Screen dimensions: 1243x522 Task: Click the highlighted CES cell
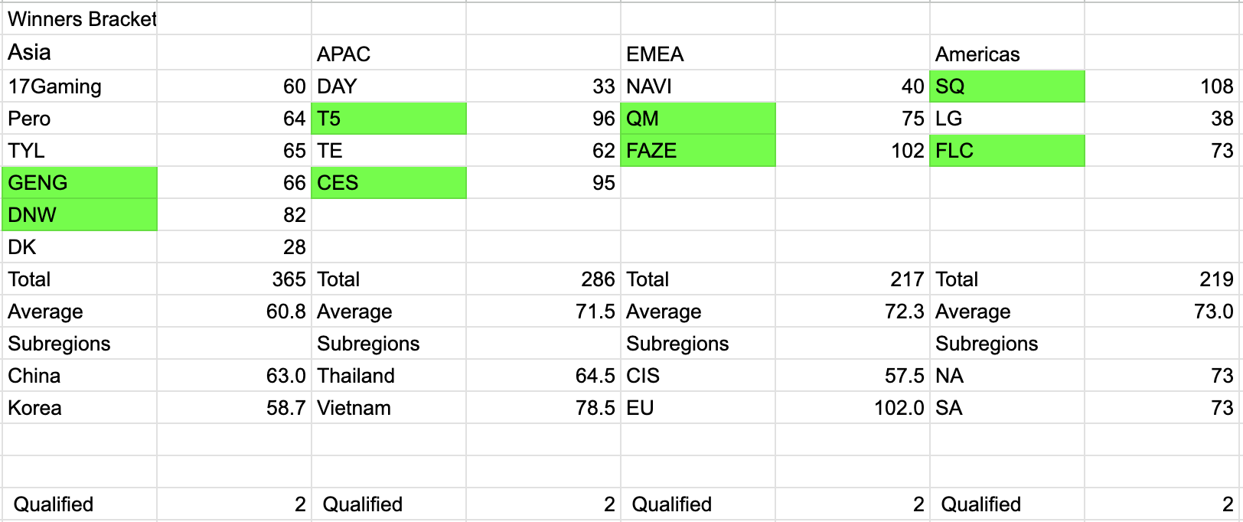(x=389, y=183)
